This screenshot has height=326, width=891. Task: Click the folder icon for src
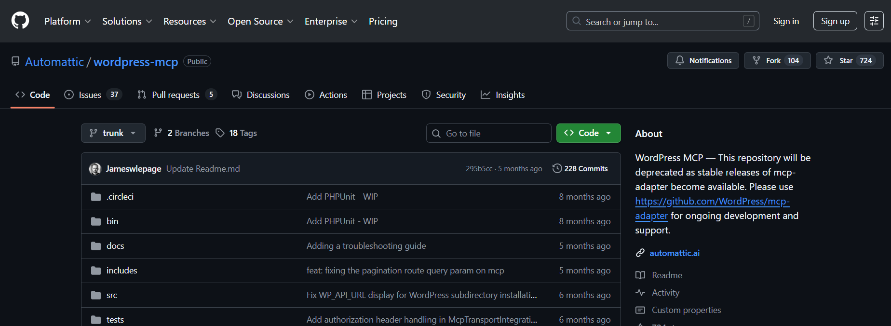(x=96, y=295)
